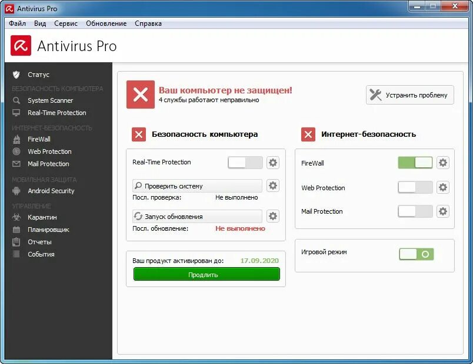Click the red X beside Безопасность компьютера

coord(139,134)
